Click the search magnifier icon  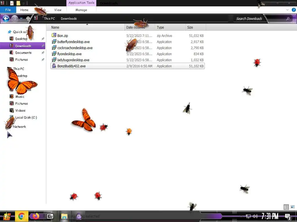tap(288, 18)
